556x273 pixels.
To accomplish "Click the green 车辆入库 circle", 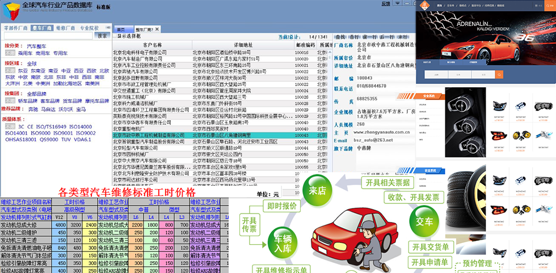I will point(283,243).
